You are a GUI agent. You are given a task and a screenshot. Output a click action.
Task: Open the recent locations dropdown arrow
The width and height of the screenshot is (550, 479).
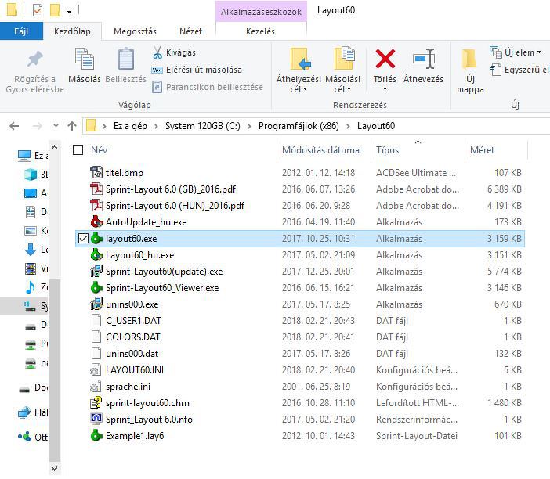56,125
